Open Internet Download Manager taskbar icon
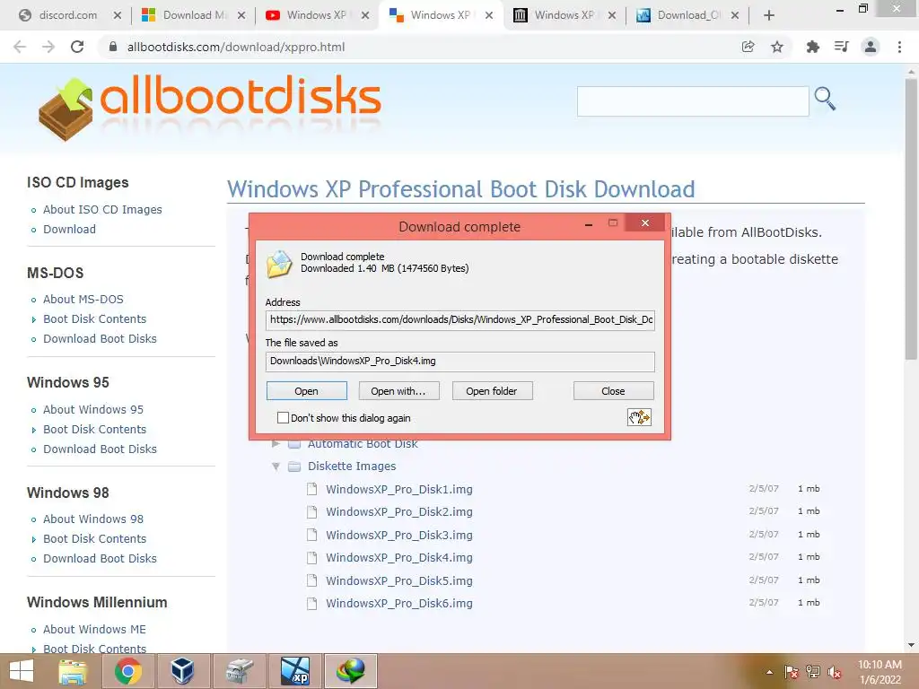Viewport: 919px width, 689px height. tap(351, 671)
